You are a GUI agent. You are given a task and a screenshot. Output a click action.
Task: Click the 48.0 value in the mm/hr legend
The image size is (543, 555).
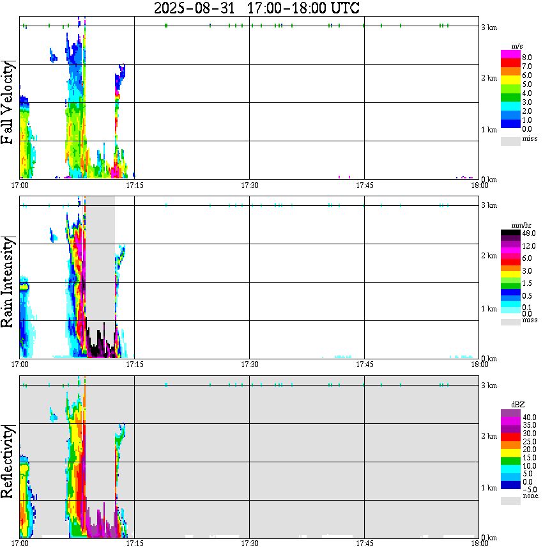[x=529, y=233]
